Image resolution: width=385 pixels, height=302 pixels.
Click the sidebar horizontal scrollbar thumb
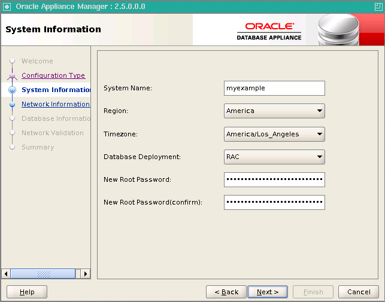[43, 274]
